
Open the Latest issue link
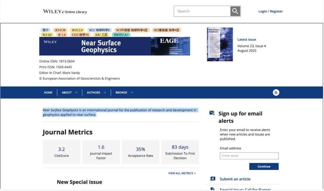[247, 39]
